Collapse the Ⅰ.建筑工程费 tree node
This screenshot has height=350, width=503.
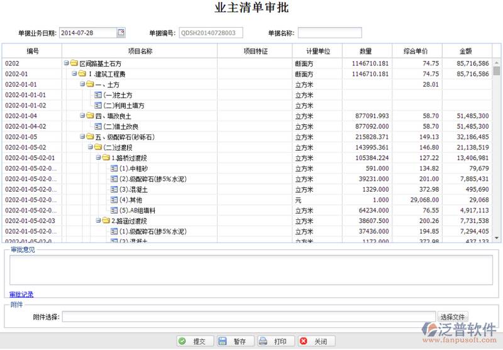click(74, 74)
